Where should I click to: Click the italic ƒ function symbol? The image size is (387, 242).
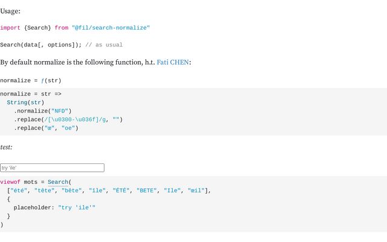[42, 80]
